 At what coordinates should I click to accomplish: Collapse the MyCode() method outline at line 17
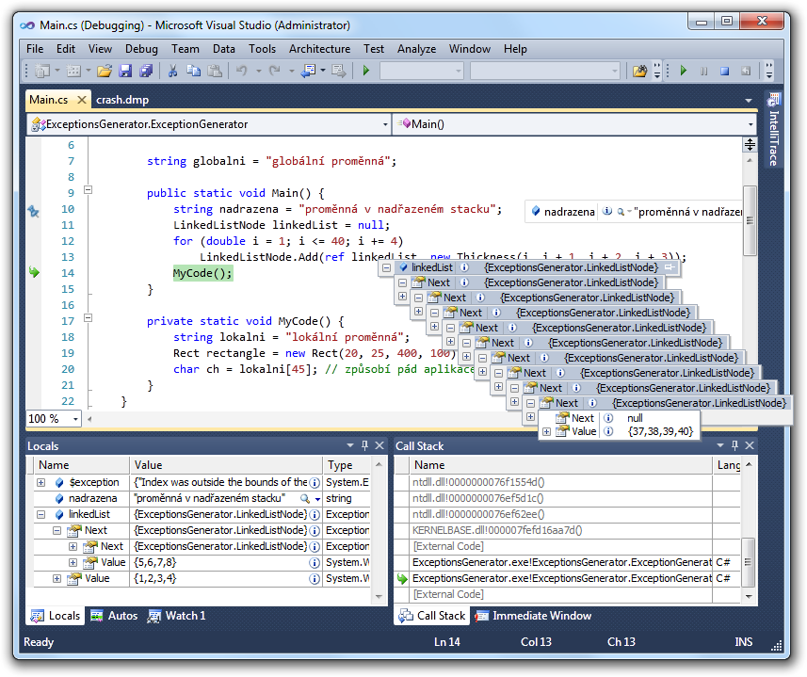88,318
